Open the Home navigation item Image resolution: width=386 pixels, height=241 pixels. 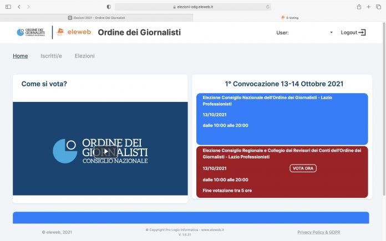point(20,56)
